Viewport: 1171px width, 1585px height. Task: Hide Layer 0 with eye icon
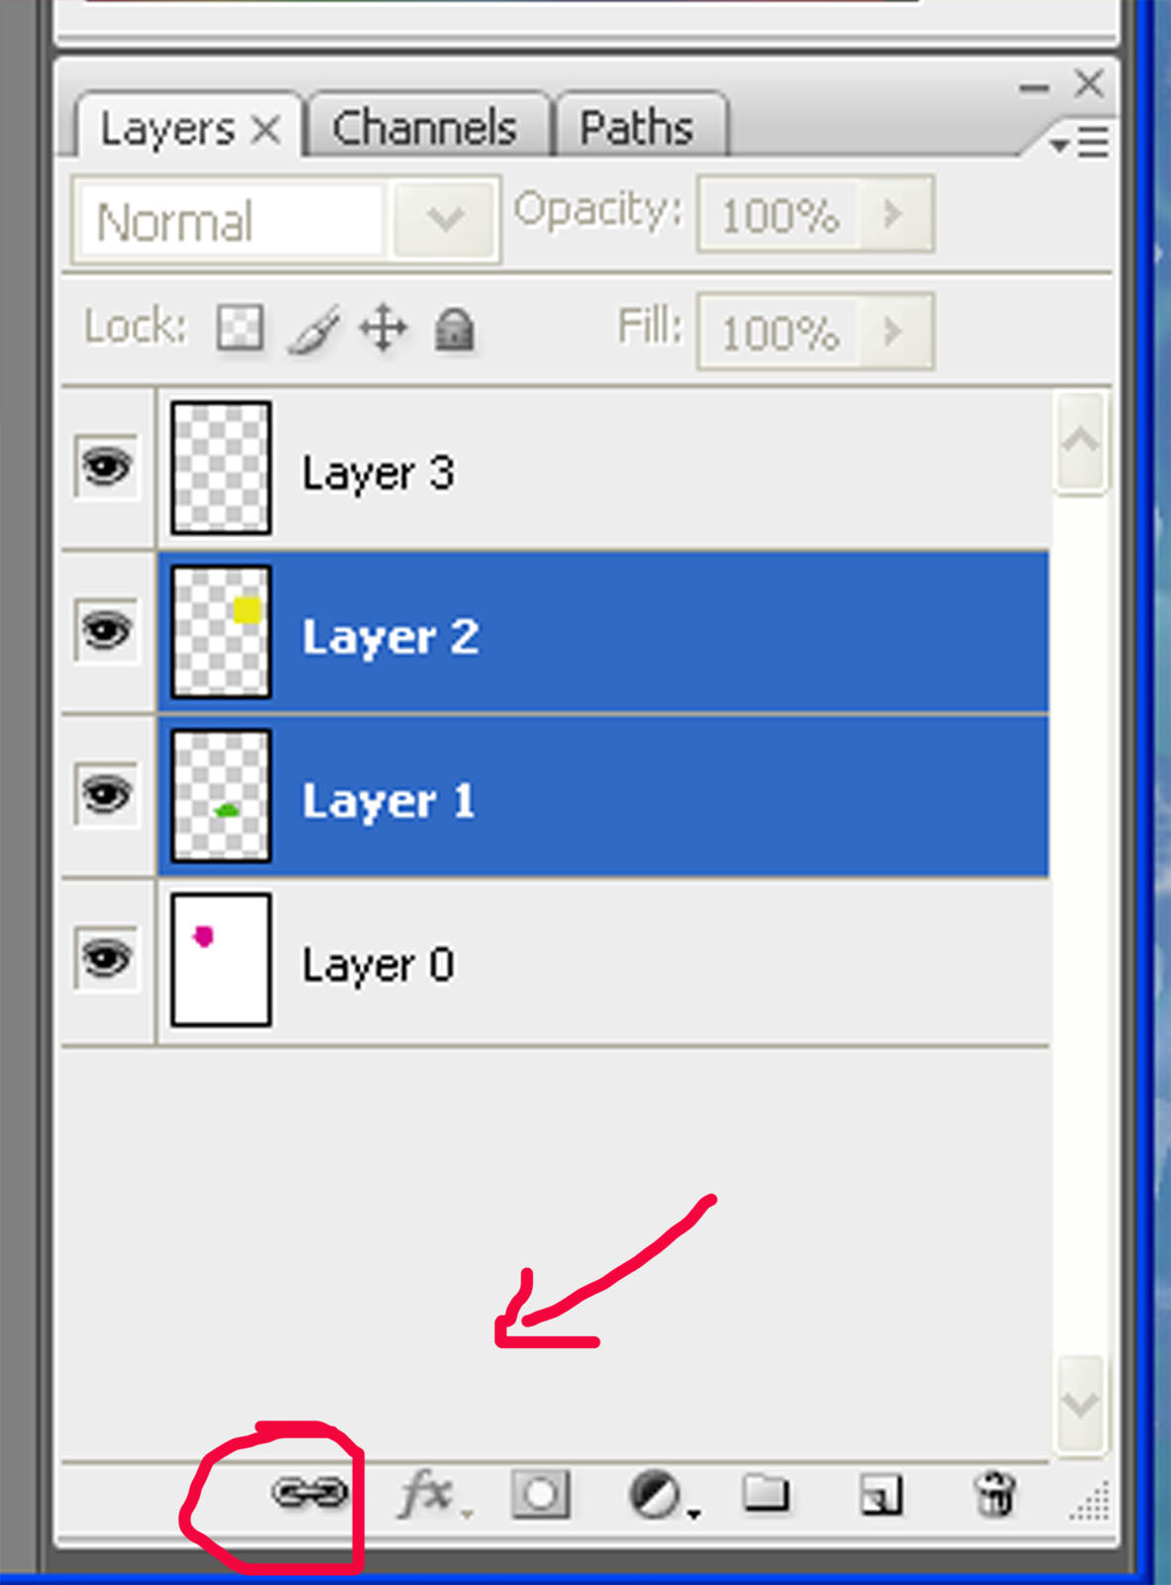pyautogui.click(x=106, y=958)
